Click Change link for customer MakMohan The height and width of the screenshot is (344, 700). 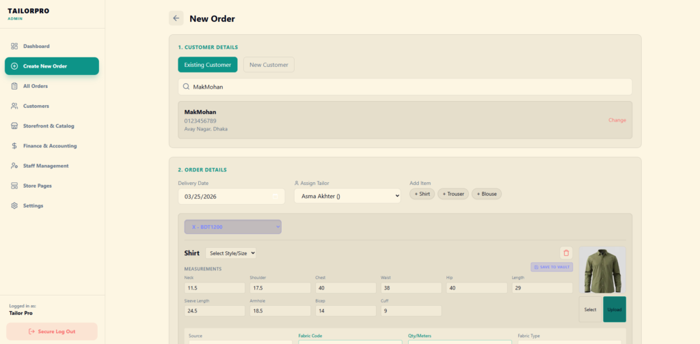(x=617, y=120)
